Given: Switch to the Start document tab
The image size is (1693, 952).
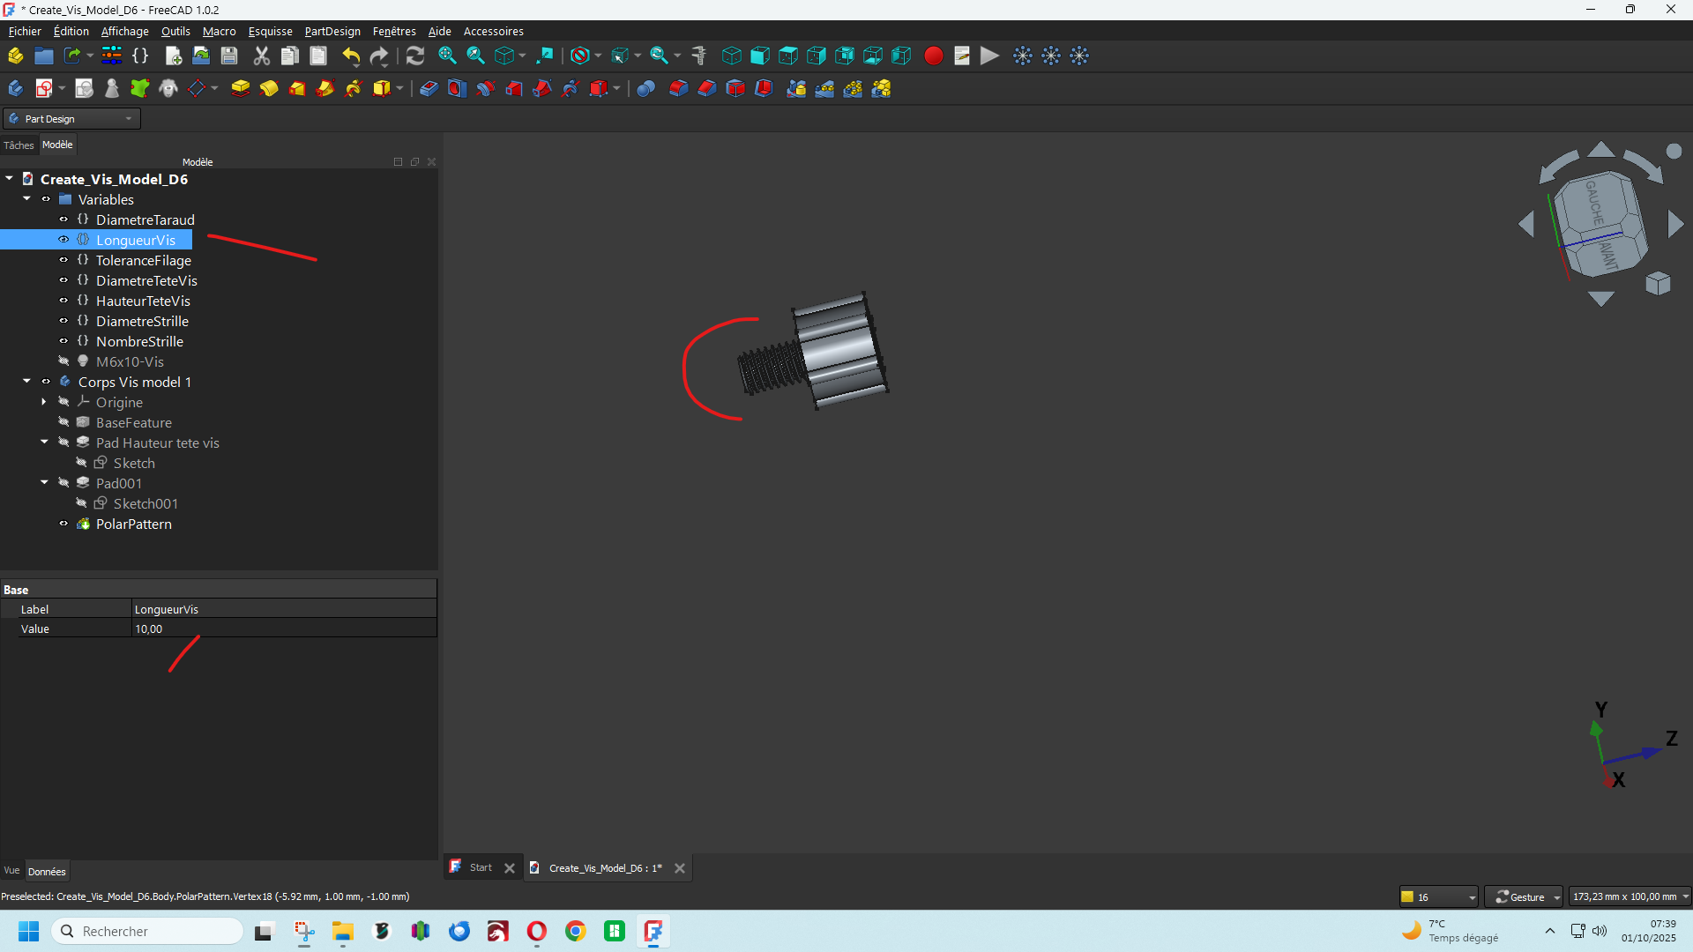Looking at the screenshot, I should pyautogui.click(x=481, y=867).
